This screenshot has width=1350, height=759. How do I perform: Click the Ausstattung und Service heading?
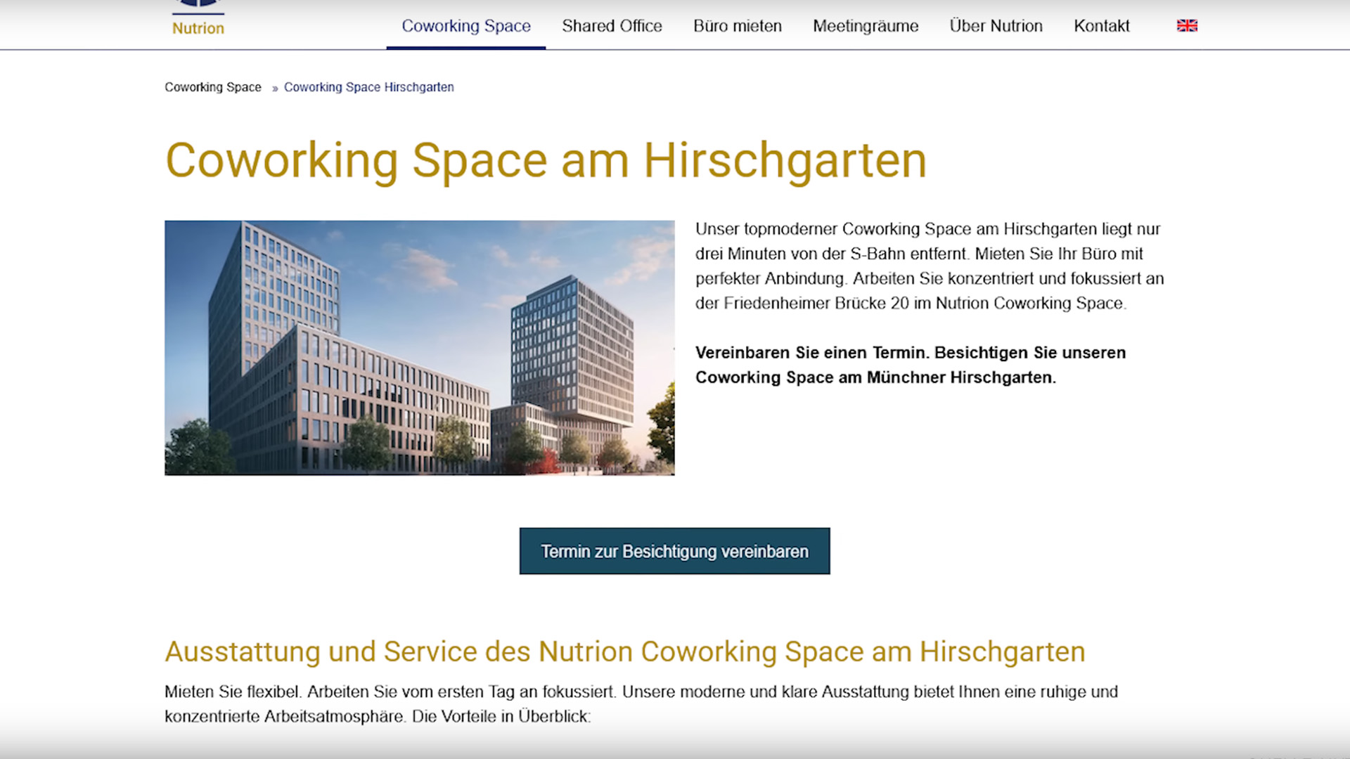[x=624, y=651]
